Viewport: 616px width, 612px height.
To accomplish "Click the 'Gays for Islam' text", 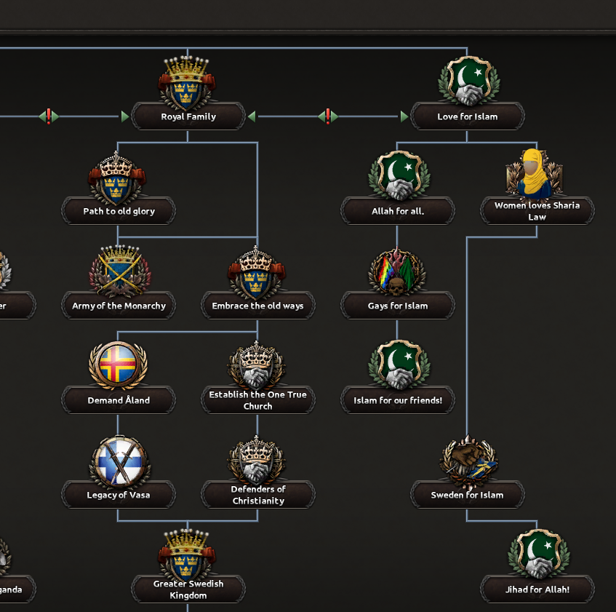I will click(x=398, y=306).
